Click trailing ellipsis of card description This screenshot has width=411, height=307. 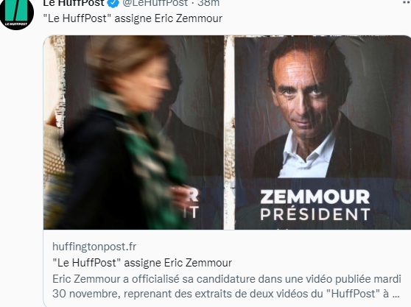396,294
